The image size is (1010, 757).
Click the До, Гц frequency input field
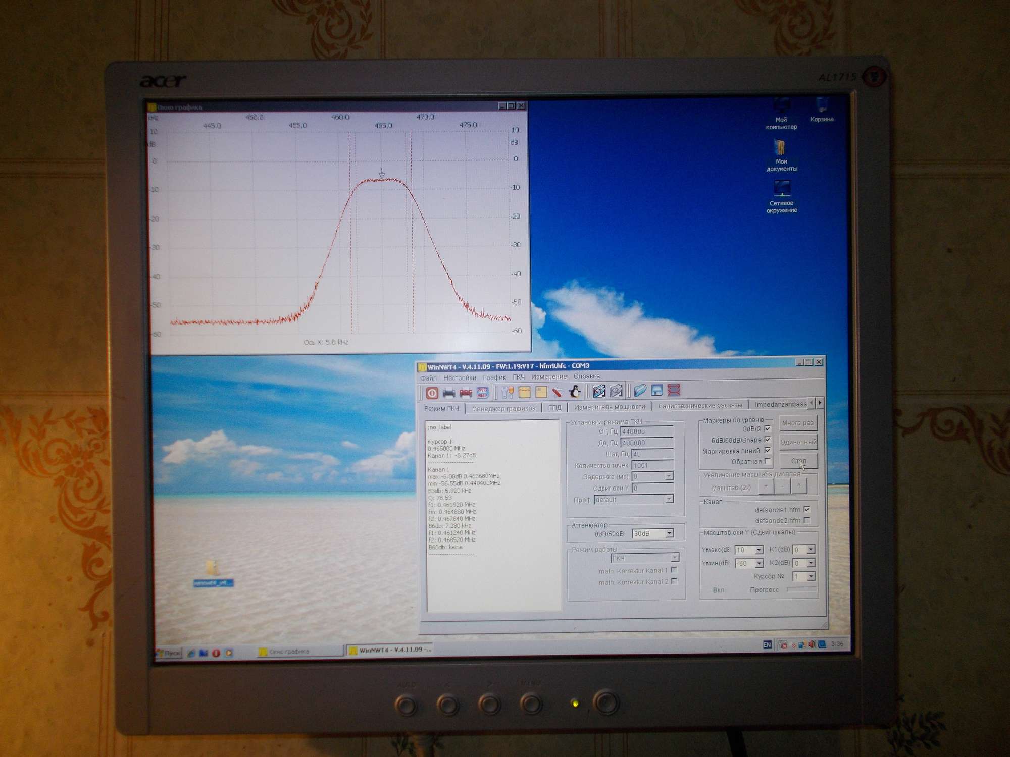(647, 443)
